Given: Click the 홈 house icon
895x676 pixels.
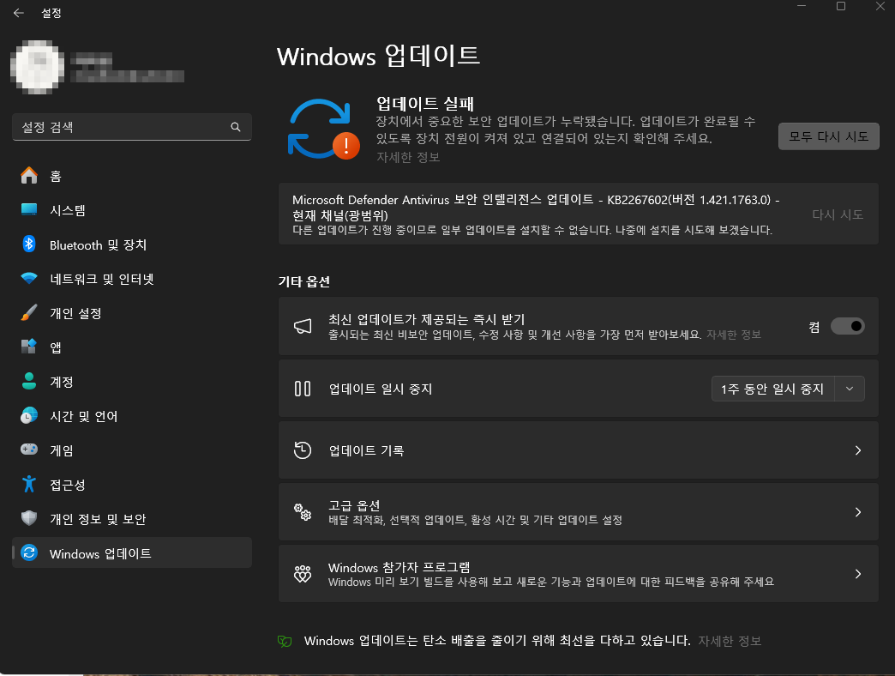Looking at the screenshot, I should [x=29, y=175].
